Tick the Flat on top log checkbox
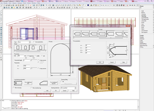Image resolution: width=154 pixels, height=111 pixels. 14,88
